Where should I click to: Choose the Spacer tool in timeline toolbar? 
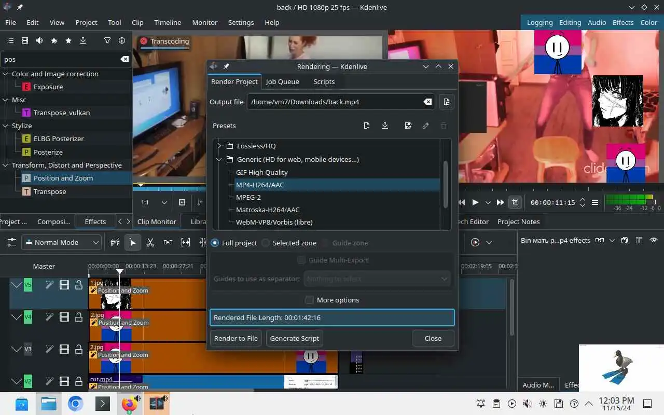point(168,242)
